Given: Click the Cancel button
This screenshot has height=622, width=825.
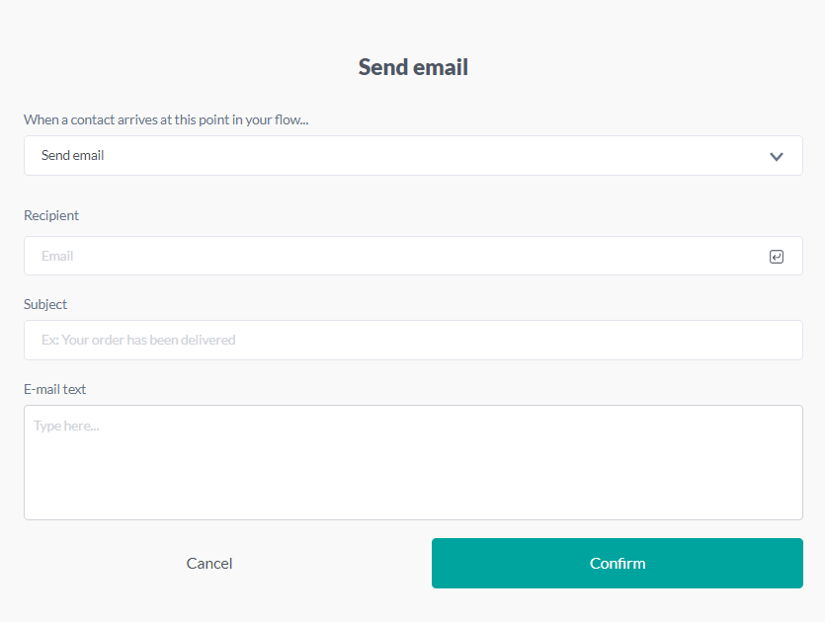Looking at the screenshot, I should click(209, 564).
